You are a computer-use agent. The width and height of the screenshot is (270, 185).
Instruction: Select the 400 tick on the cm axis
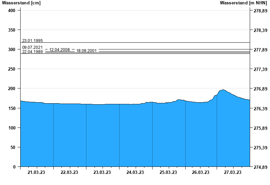(12, 10)
